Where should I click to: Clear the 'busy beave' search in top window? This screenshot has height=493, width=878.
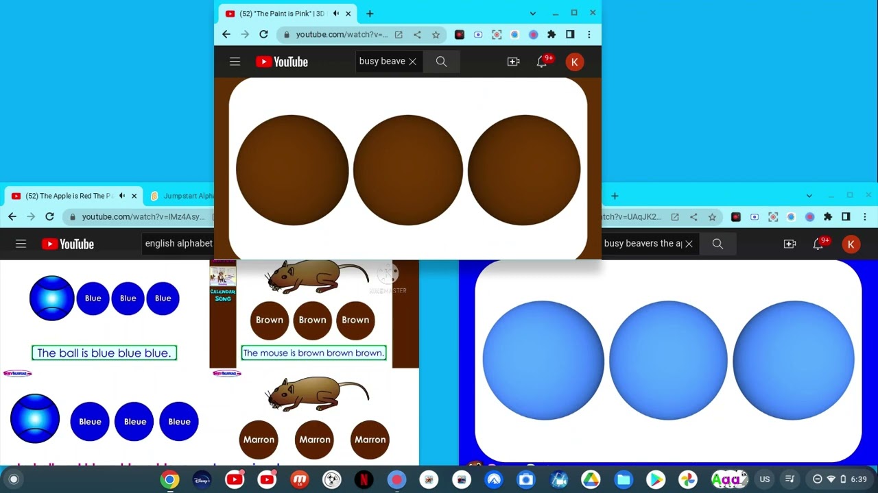[412, 62]
